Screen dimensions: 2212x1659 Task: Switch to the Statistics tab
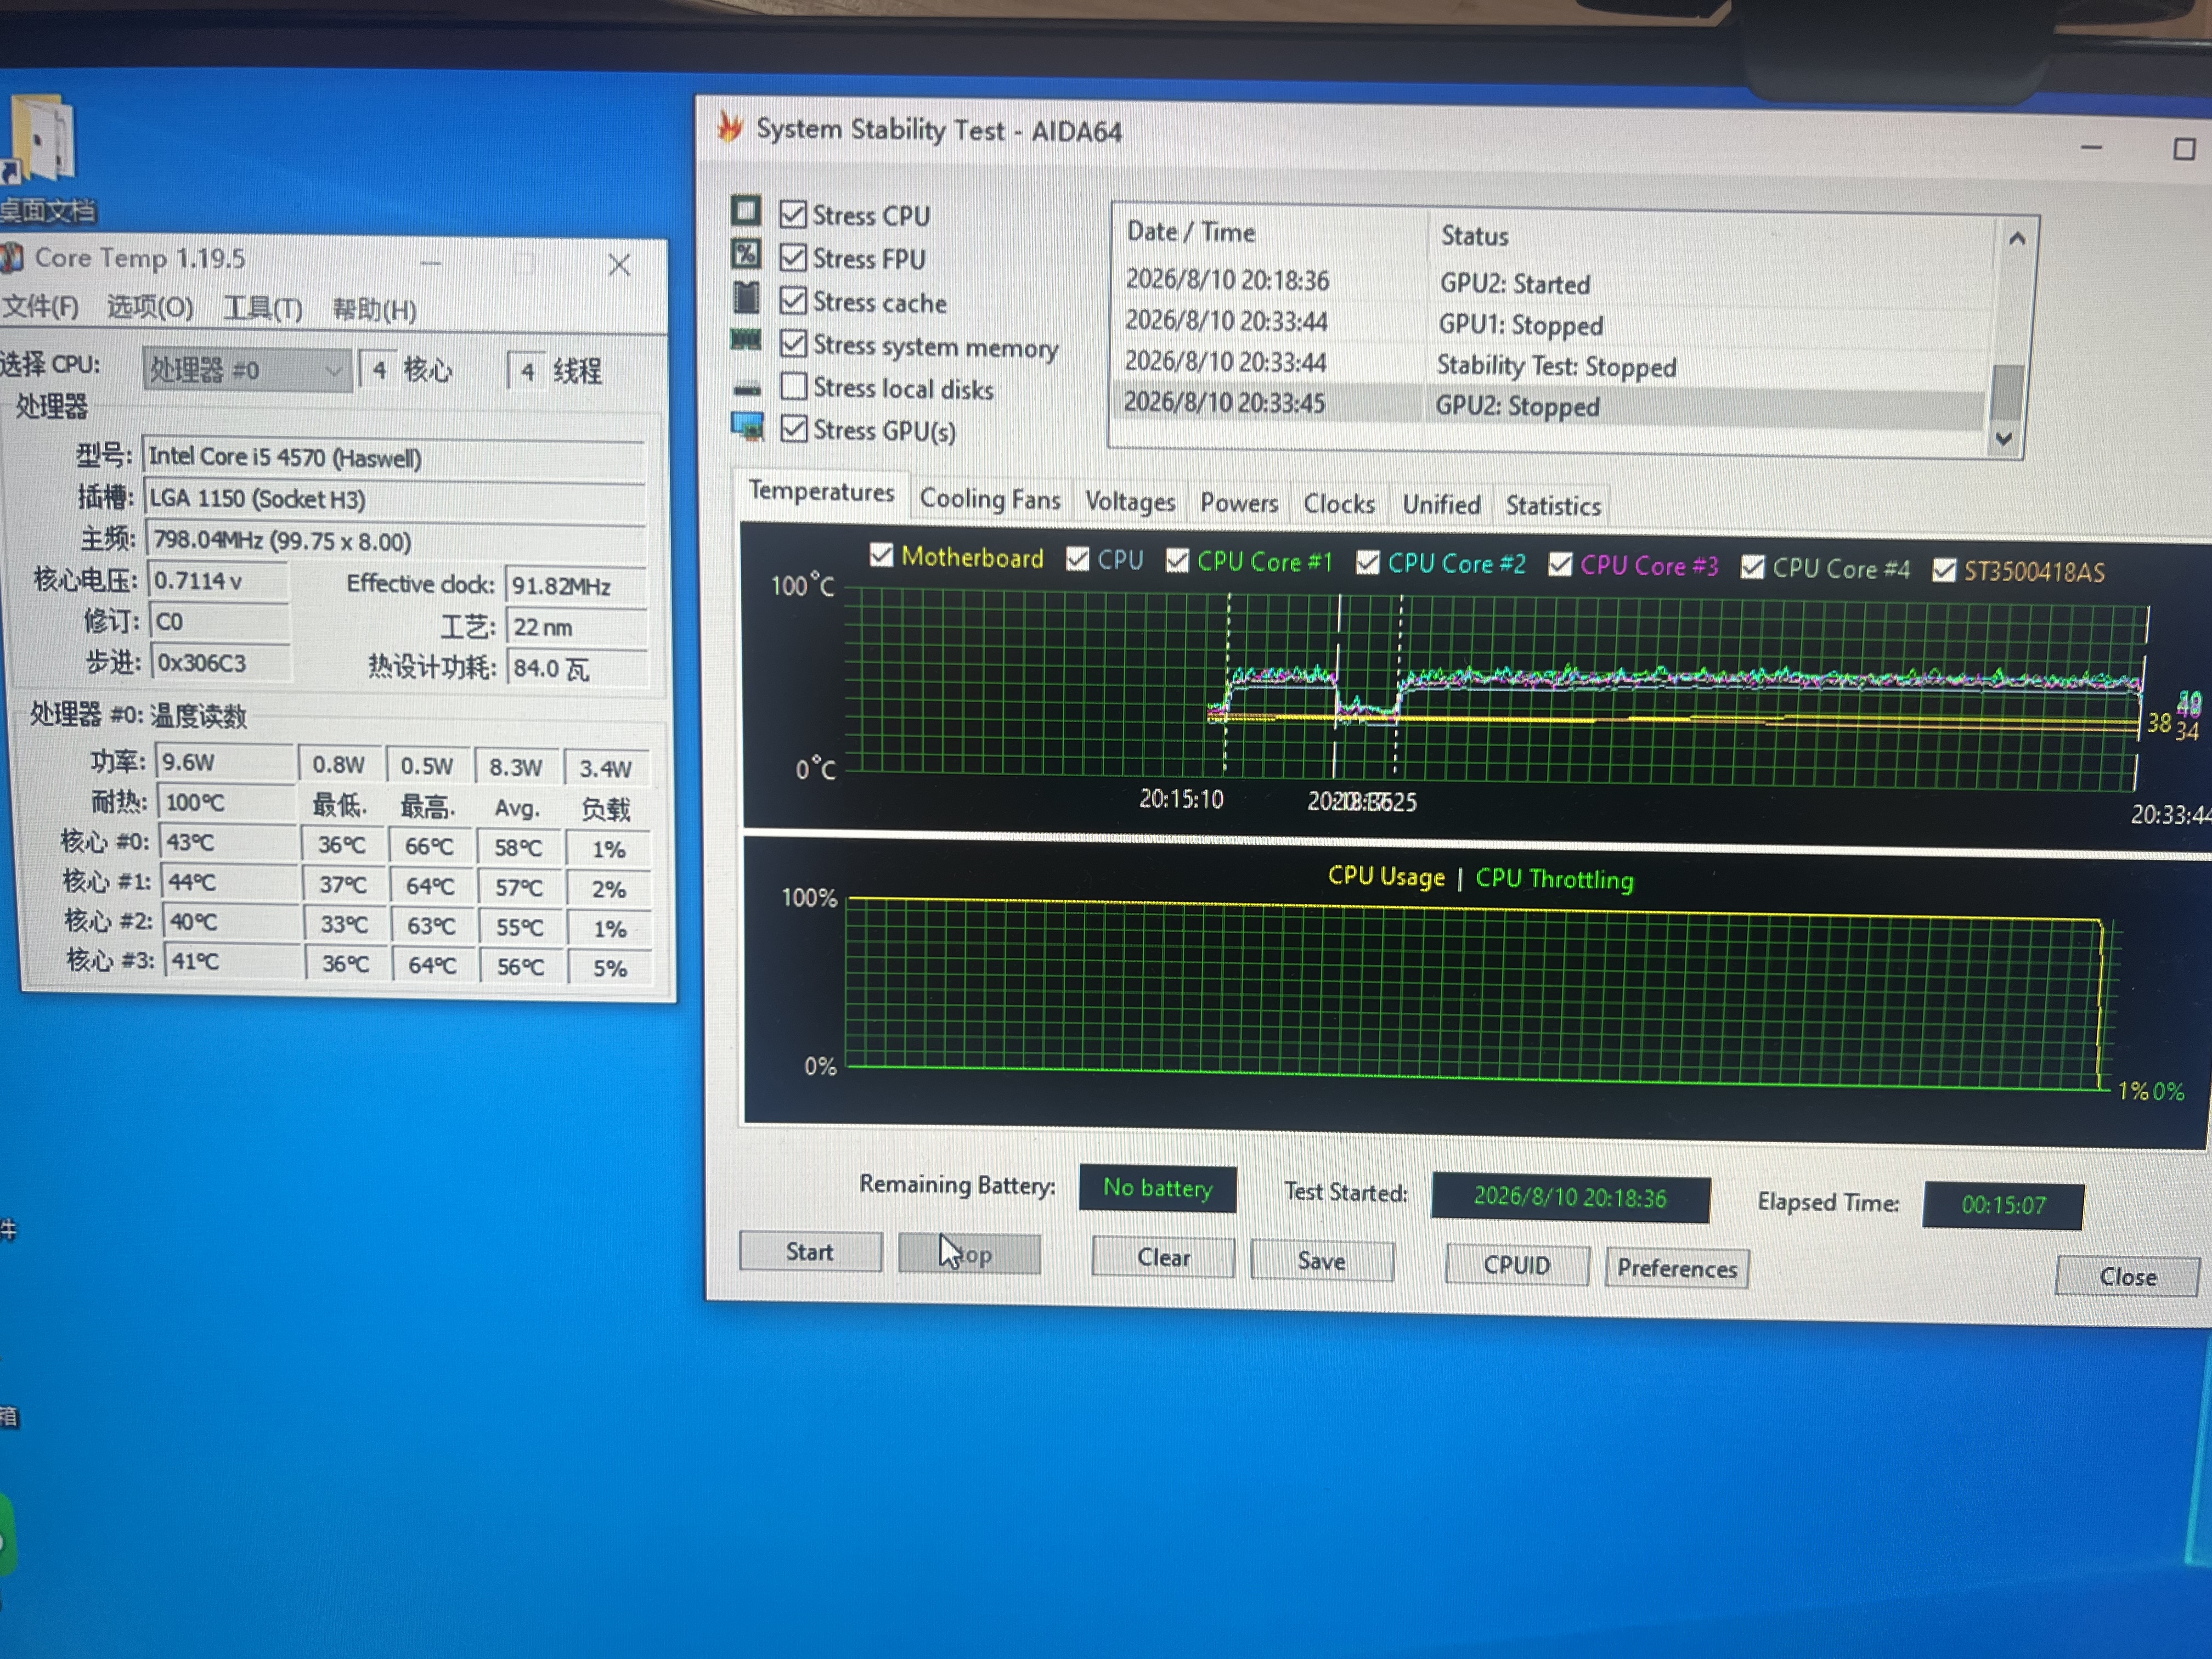pyautogui.click(x=1553, y=506)
